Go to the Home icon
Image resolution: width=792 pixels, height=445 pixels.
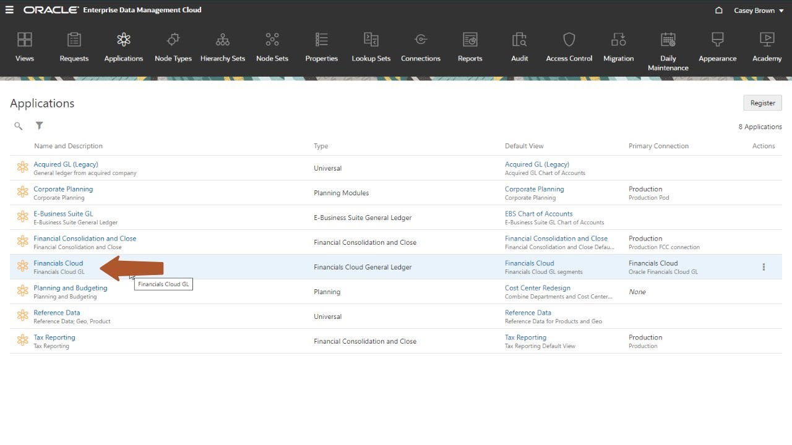[x=718, y=11]
